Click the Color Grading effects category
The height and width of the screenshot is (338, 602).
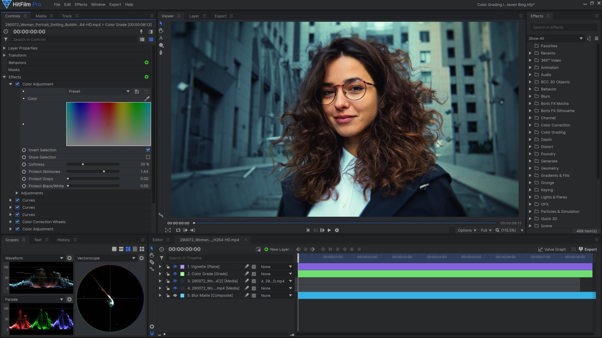click(x=554, y=132)
